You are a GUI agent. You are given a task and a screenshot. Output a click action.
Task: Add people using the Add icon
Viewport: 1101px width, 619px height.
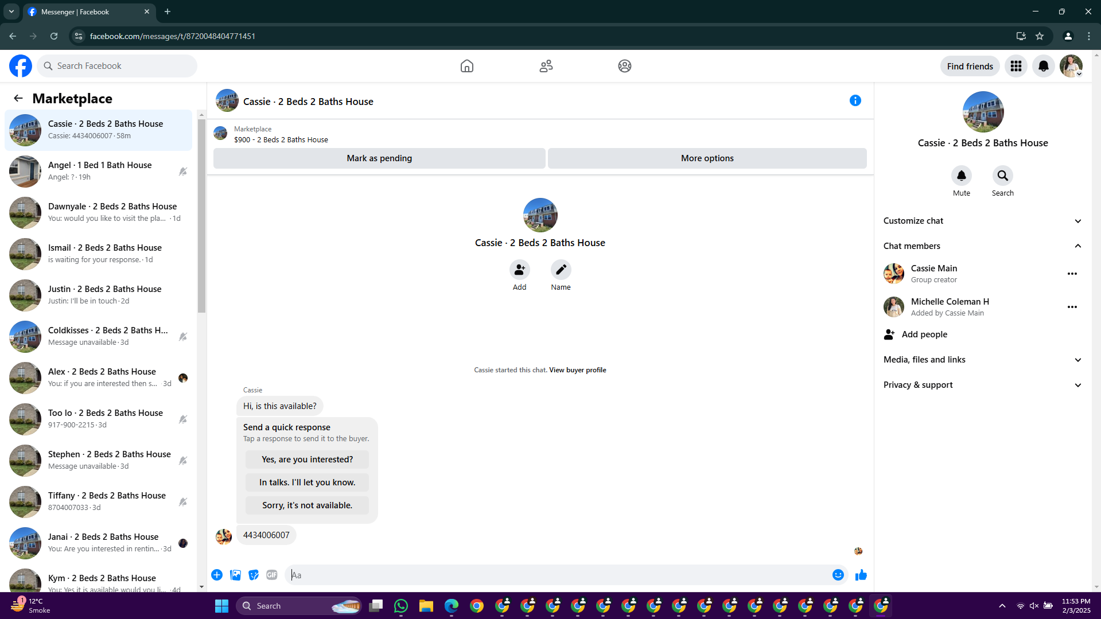[x=519, y=270]
